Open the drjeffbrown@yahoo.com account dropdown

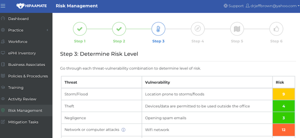(273, 6)
